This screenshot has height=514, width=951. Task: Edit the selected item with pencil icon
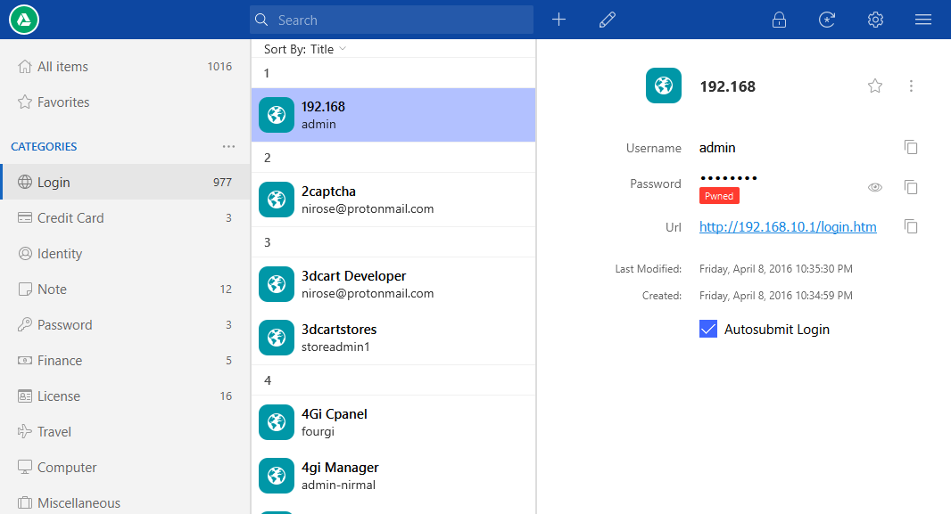tap(608, 20)
